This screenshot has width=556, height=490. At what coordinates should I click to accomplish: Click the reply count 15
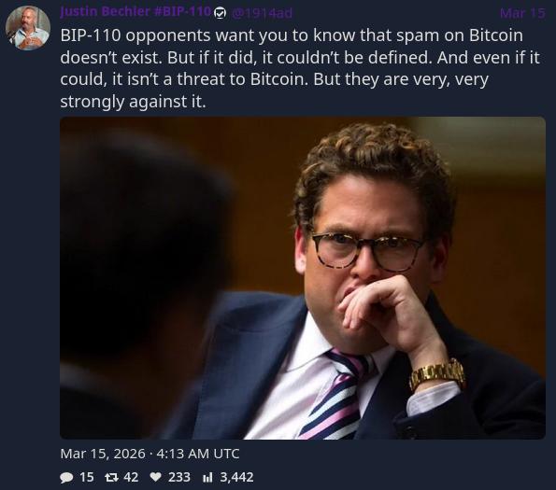click(87, 477)
